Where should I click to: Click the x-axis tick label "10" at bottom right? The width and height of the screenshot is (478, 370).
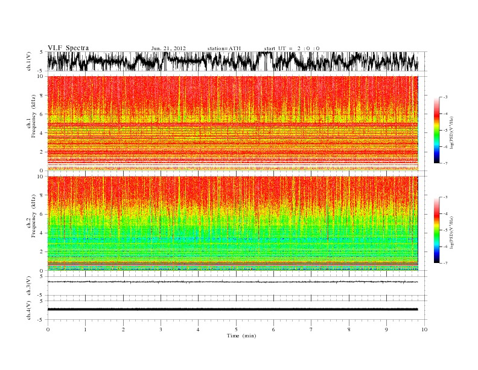pyautogui.click(x=424, y=329)
